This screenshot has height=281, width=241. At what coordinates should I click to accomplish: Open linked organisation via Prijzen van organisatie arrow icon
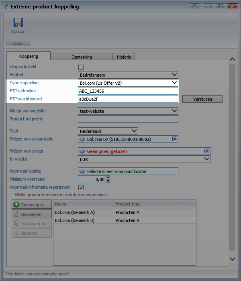[175, 139]
